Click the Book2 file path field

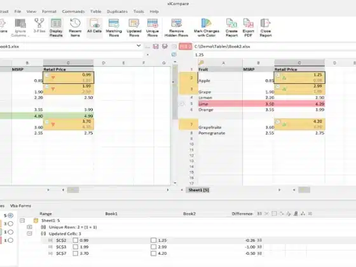click(x=274, y=46)
